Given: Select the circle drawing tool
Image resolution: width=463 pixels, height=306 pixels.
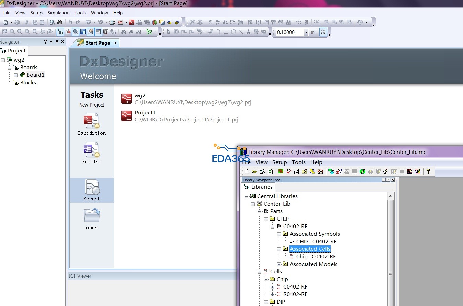Looking at the screenshot, I should coord(234,32).
